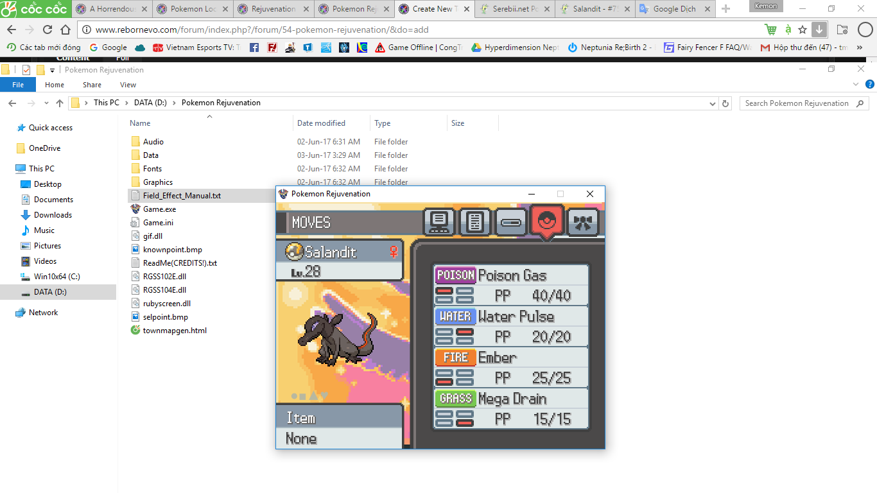The height and width of the screenshot is (493, 877).
Task: Open the View ribbon tab in Explorer
Action: tap(128, 85)
